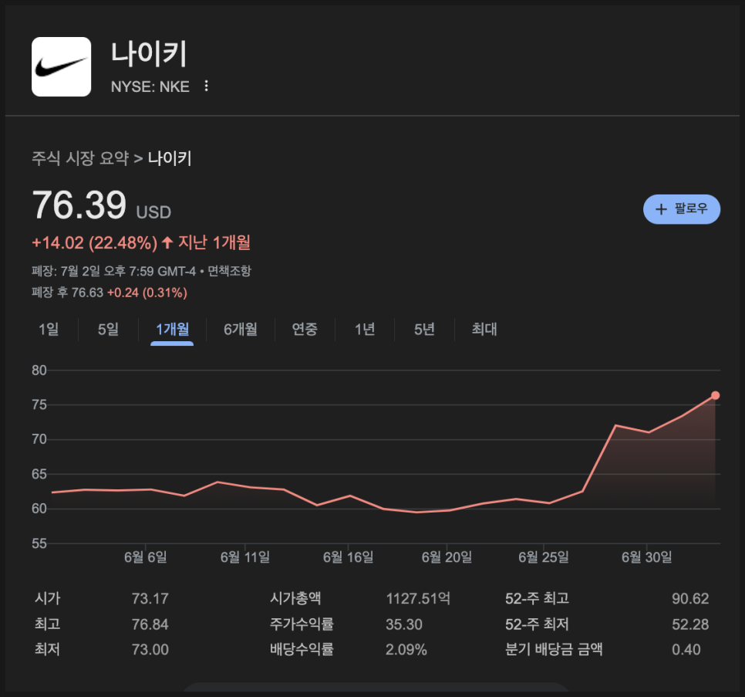Click the +14.02 (22.48%) change text
Viewport: 745px width, 697px height.
[x=95, y=242]
